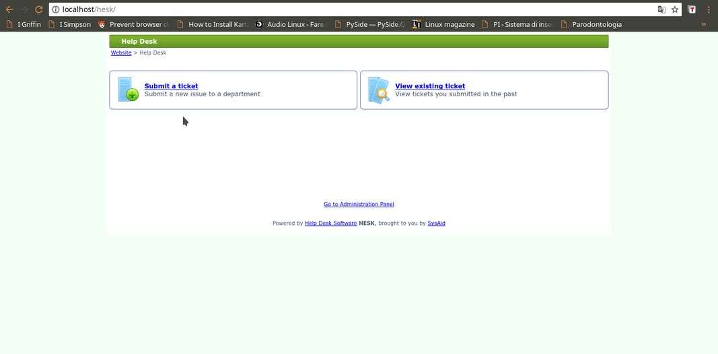Bookmark this page with the star icon

[x=674, y=9]
